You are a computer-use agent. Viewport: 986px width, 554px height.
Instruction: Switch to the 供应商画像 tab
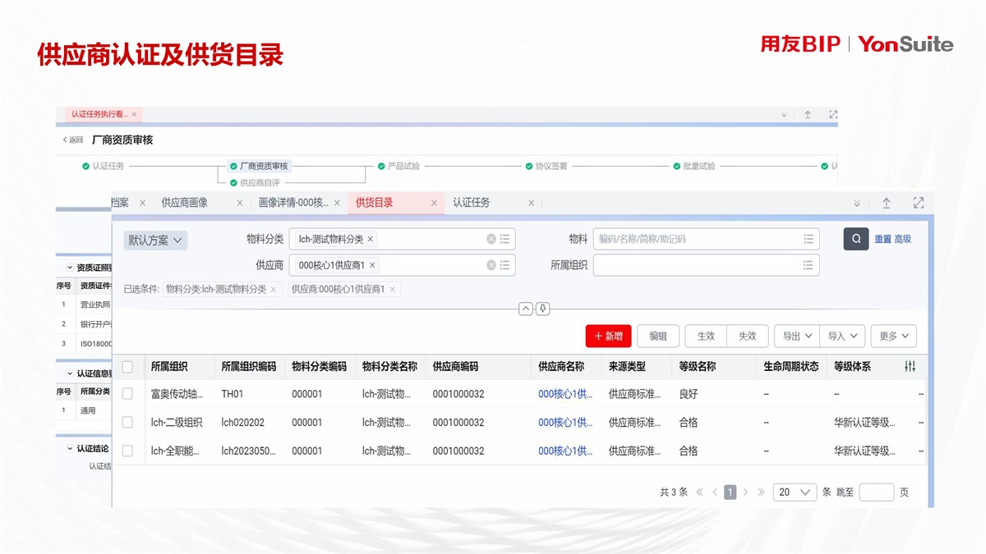[184, 203]
